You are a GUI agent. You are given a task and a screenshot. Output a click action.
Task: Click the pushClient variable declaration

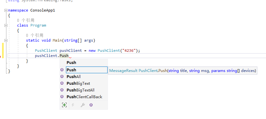[70, 51]
